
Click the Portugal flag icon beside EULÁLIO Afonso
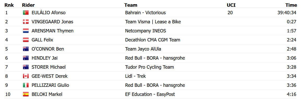[26, 13]
